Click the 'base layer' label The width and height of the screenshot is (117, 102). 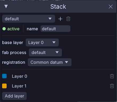click(13, 43)
